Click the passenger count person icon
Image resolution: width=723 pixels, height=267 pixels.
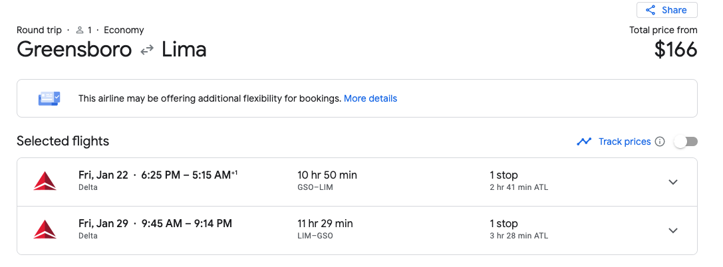pyautogui.click(x=80, y=30)
